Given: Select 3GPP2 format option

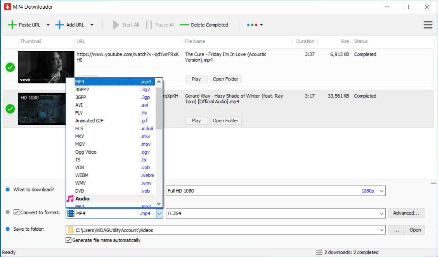Looking at the screenshot, I should tap(111, 89).
